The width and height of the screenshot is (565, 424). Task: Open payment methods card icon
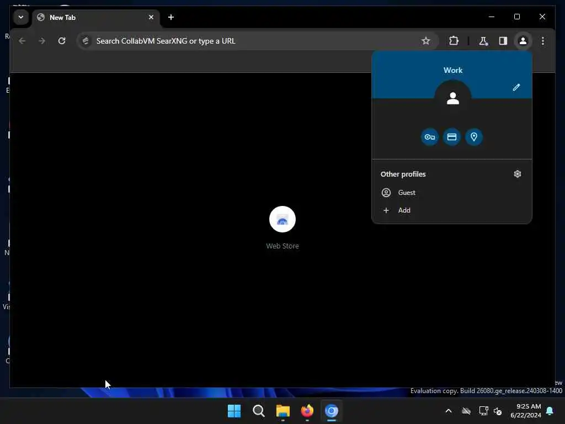click(x=451, y=137)
